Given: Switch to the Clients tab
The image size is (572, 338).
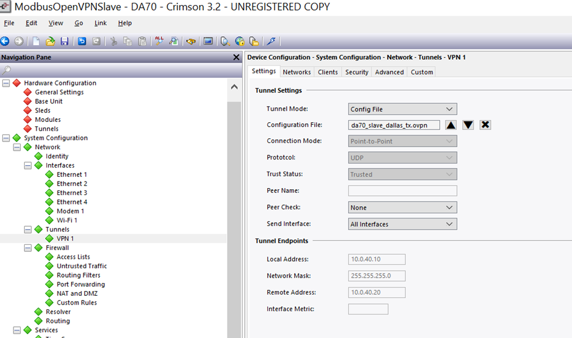Looking at the screenshot, I should tap(328, 72).
